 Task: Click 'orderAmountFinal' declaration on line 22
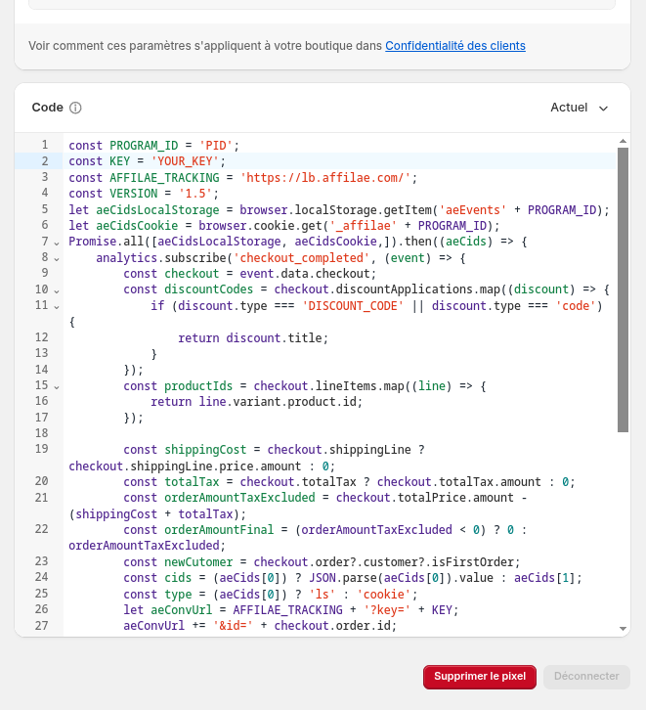click(219, 529)
